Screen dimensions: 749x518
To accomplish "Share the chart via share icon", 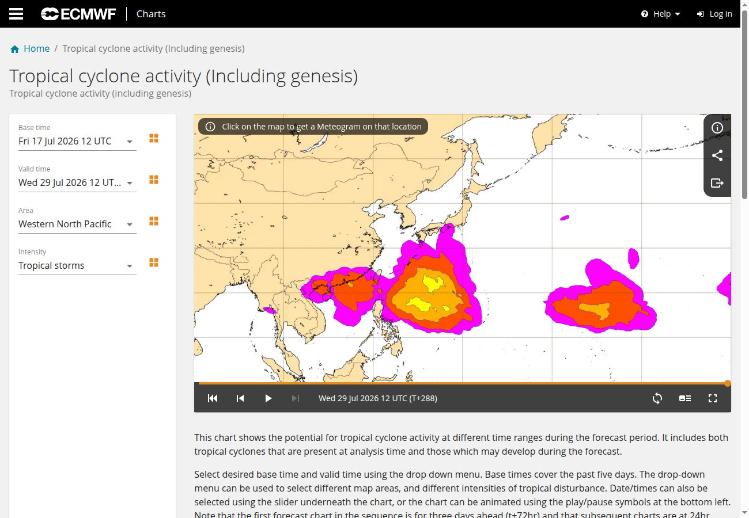I will click(x=717, y=155).
